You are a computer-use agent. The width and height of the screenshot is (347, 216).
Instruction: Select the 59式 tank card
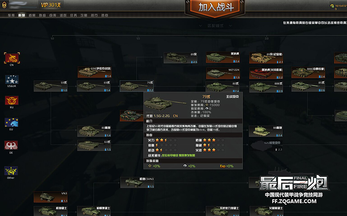pos(51,86)
